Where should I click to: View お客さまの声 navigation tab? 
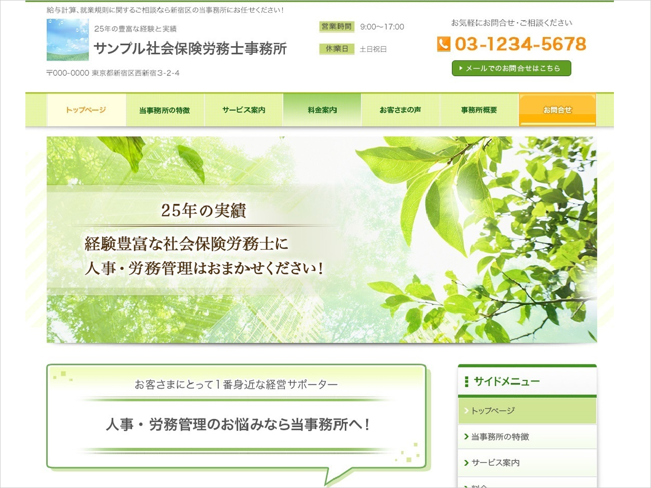[400, 110]
